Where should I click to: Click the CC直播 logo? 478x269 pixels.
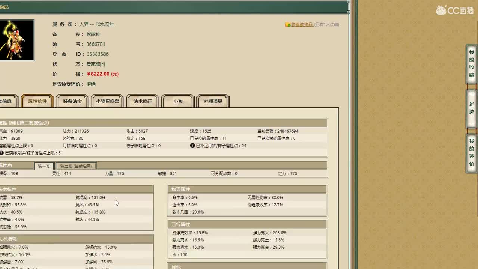455,10
